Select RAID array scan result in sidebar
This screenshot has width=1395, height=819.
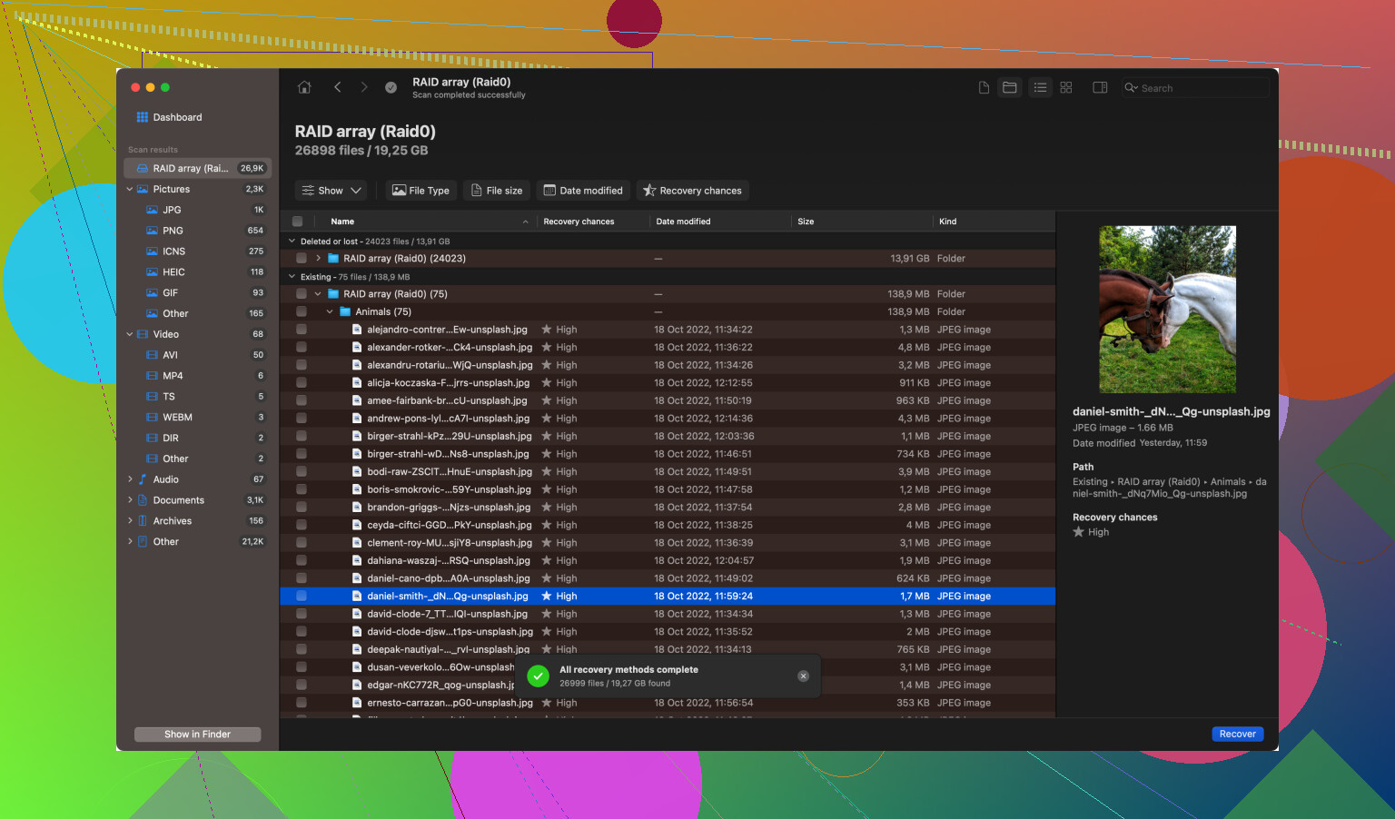197,168
